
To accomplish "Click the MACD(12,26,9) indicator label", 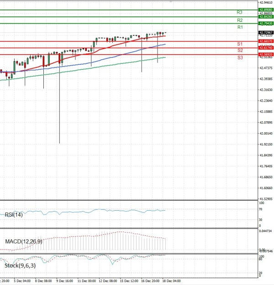I will pyautogui.click(x=24, y=241).
